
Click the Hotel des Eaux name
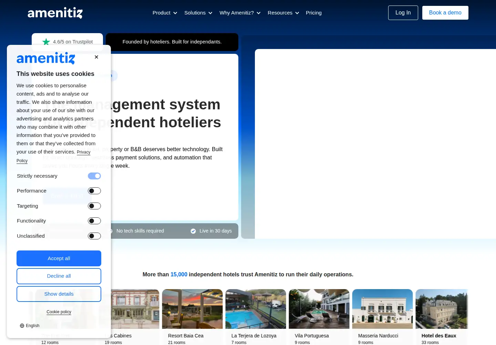point(439,336)
